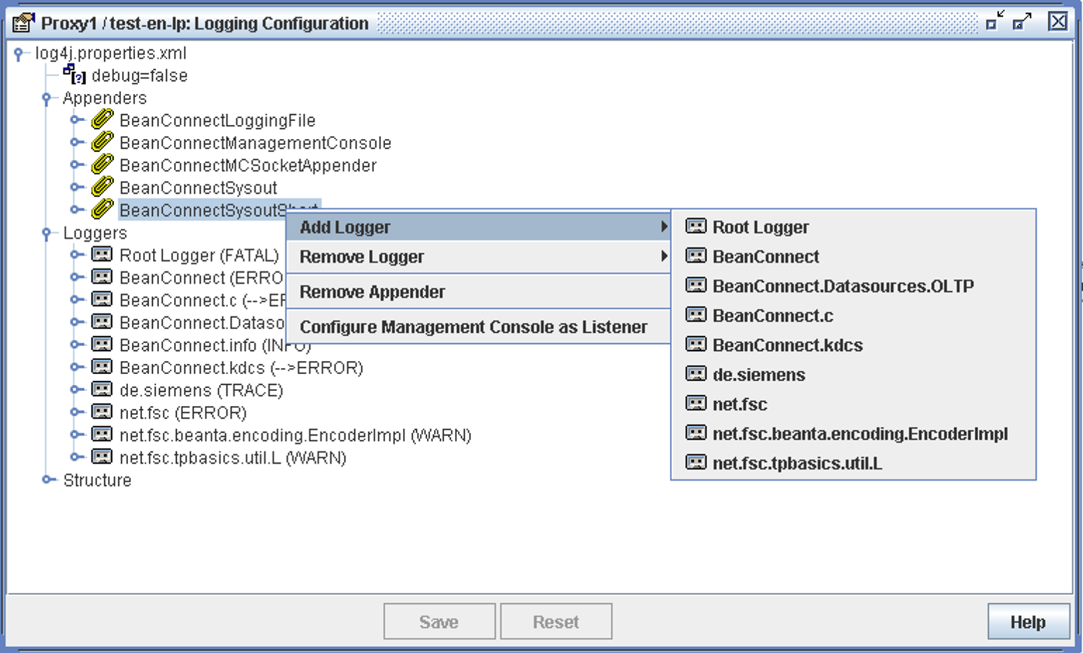Click the Save button
The height and width of the screenshot is (653, 1083).
click(x=439, y=621)
